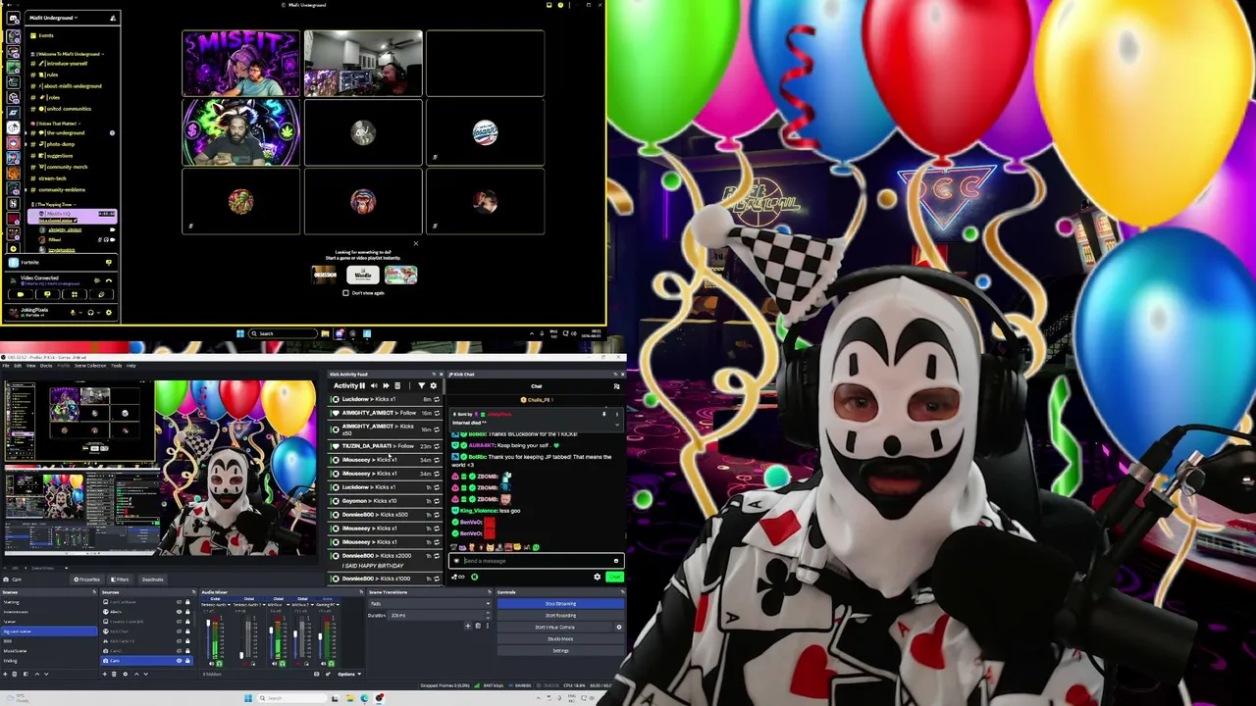Open the Kick Activity feed filter

click(x=422, y=385)
